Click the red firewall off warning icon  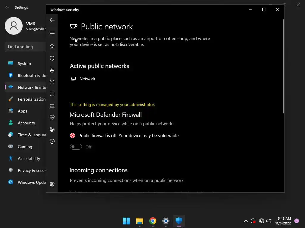click(73, 135)
